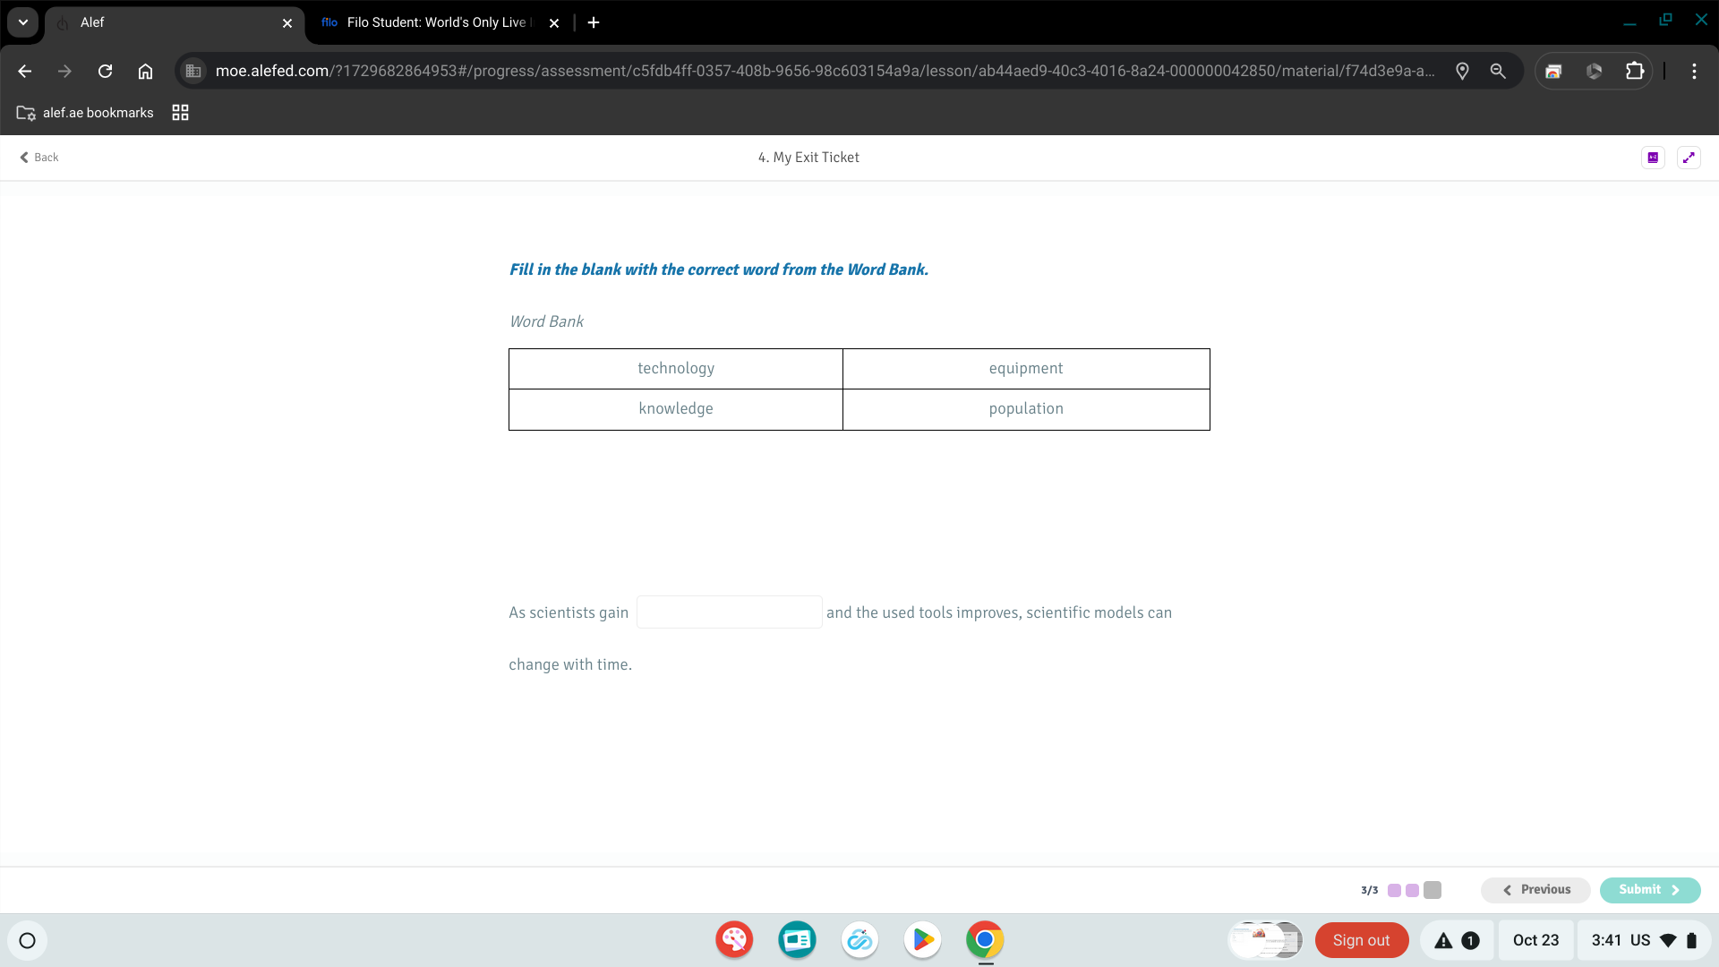Open the browser home page icon
Image resolution: width=1719 pixels, height=967 pixels.
tap(145, 71)
